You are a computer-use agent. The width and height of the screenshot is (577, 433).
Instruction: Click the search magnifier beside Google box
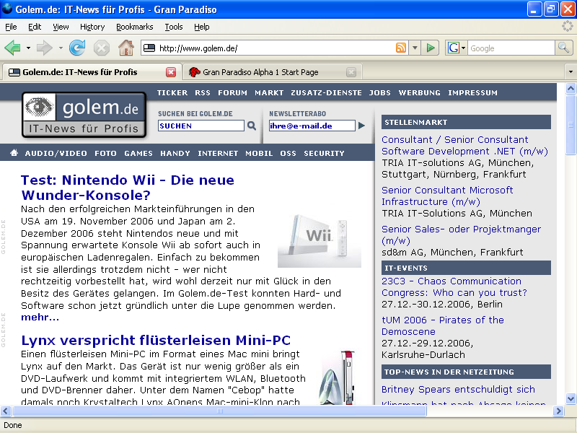click(563, 48)
